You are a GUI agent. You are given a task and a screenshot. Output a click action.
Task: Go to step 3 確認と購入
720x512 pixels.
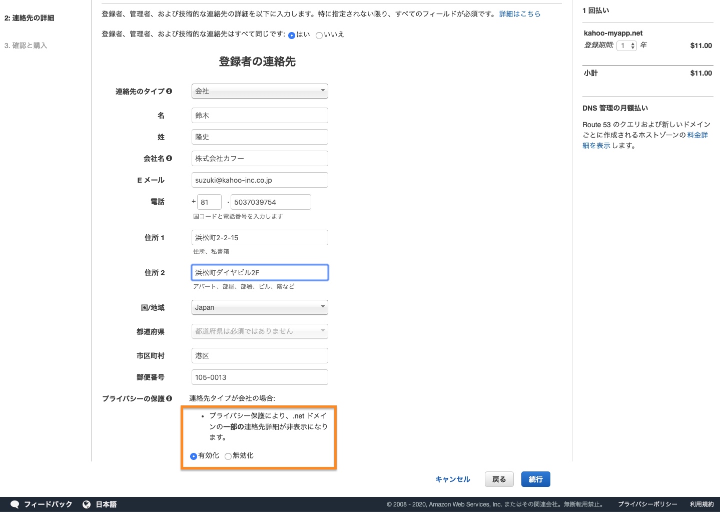(x=26, y=46)
